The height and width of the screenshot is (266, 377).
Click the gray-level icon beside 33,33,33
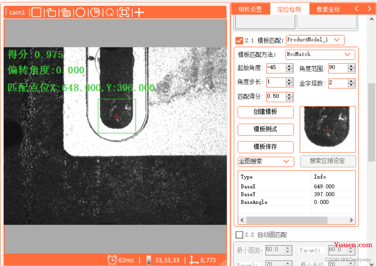point(149,260)
